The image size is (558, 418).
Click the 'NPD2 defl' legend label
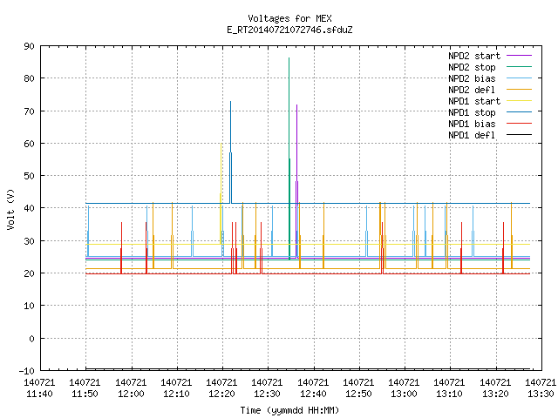pyautogui.click(x=472, y=90)
